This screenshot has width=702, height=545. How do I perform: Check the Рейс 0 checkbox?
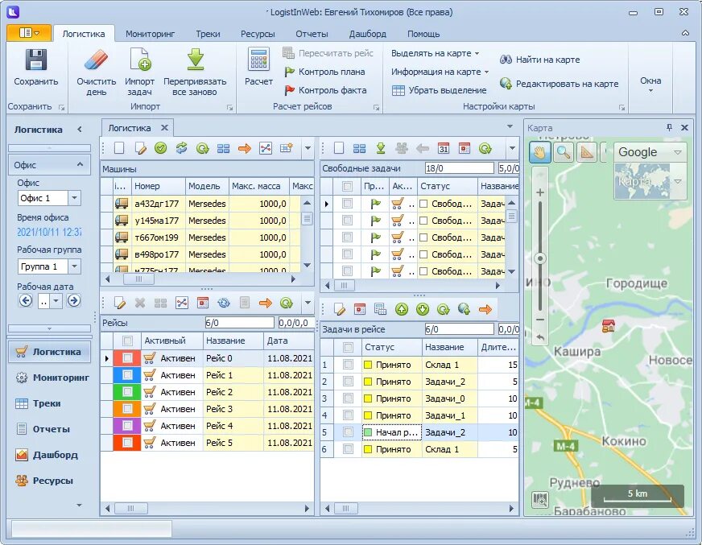click(127, 357)
